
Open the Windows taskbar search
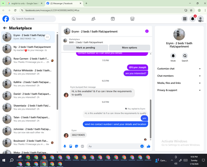click(x=12, y=160)
